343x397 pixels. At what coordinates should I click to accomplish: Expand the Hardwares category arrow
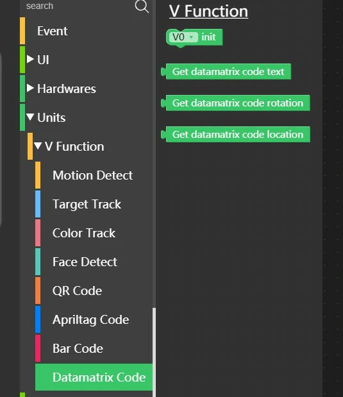pyautogui.click(x=30, y=88)
